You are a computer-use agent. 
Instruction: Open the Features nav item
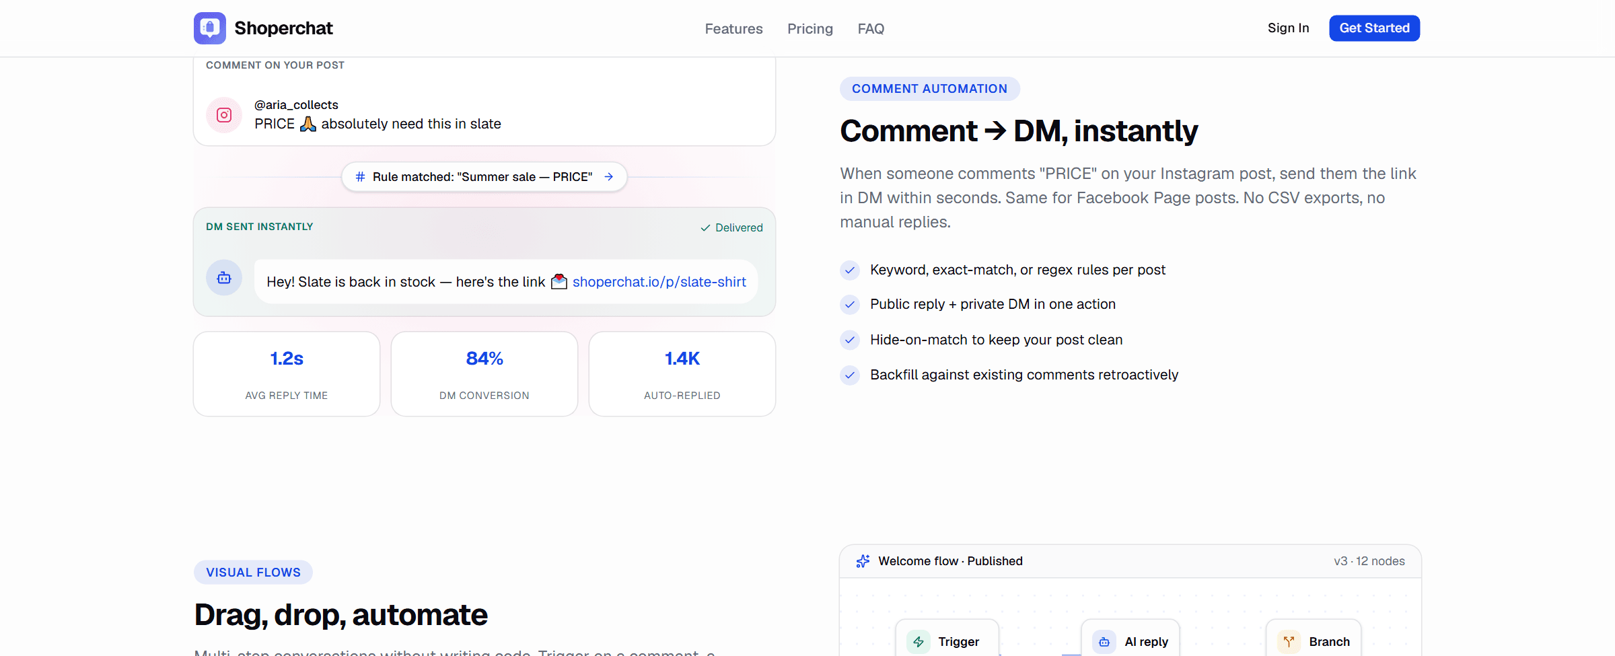[x=733, y=29]
